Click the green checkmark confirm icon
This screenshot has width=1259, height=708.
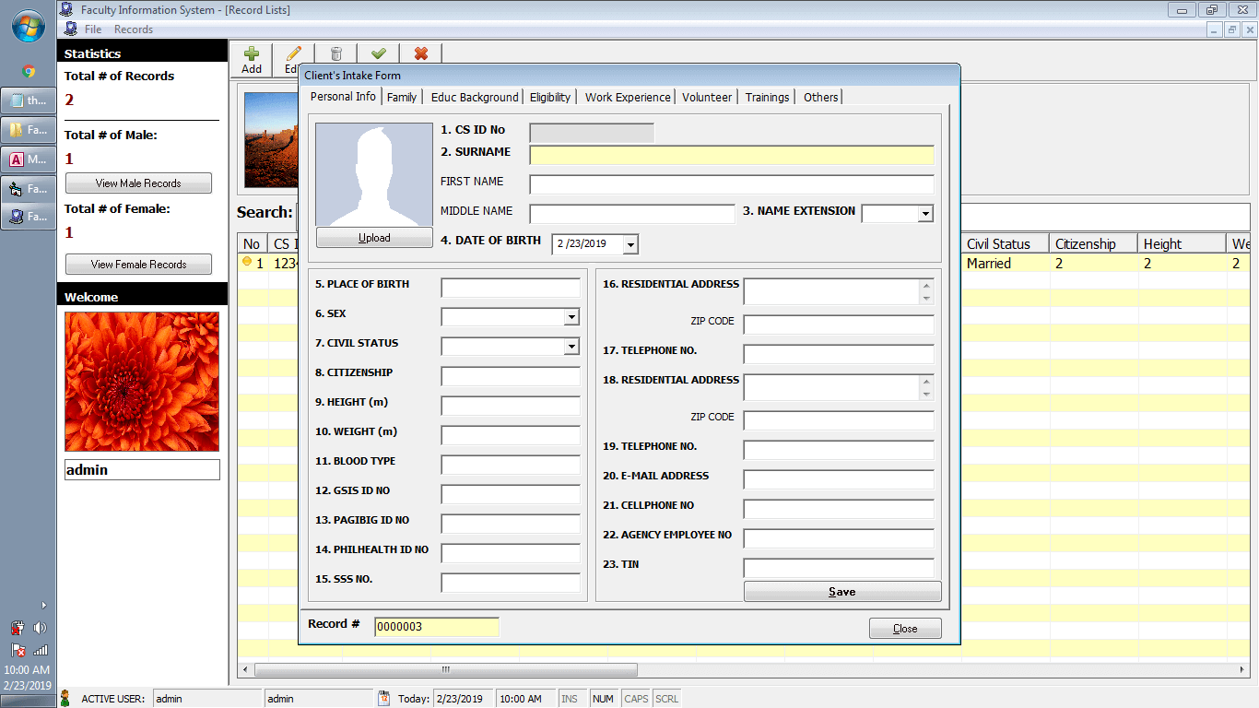click(378, 53)
